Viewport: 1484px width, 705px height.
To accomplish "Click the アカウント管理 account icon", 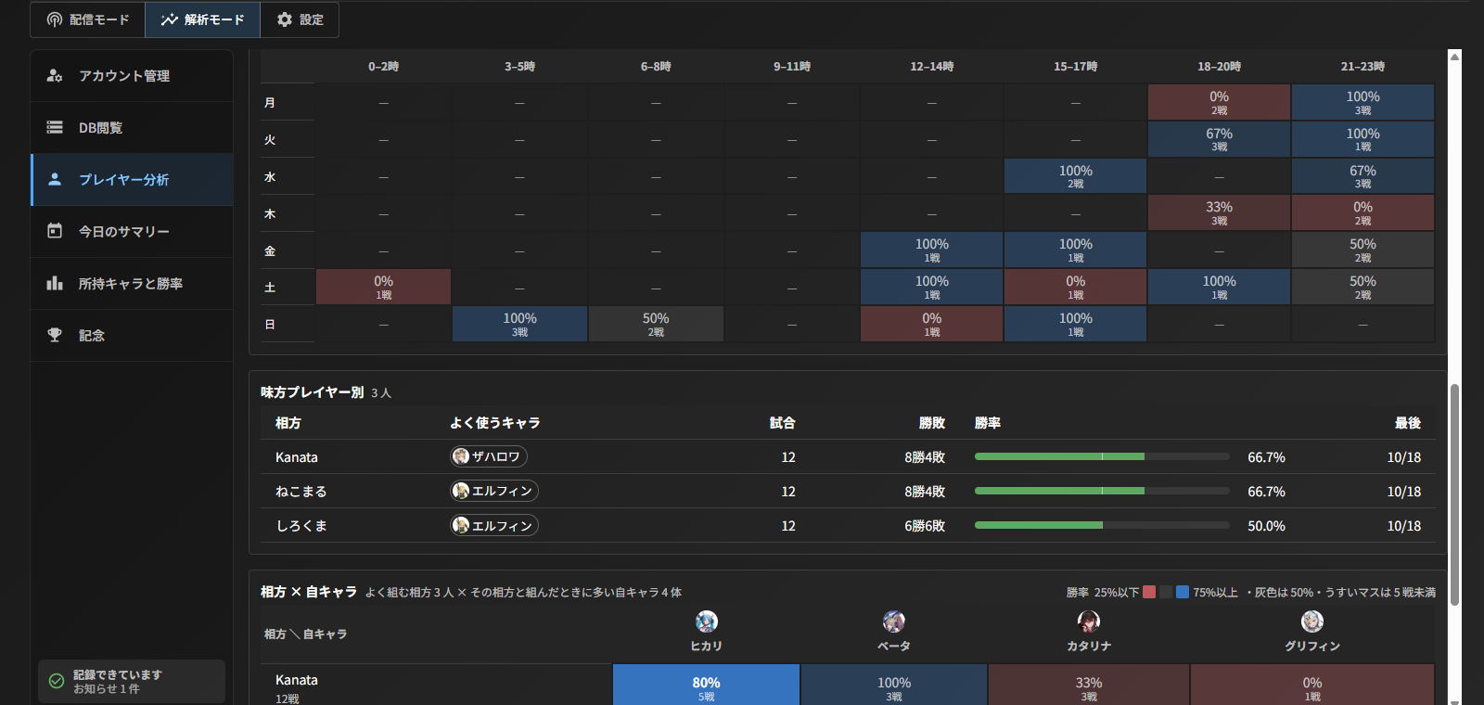I will tap(55, 75).
